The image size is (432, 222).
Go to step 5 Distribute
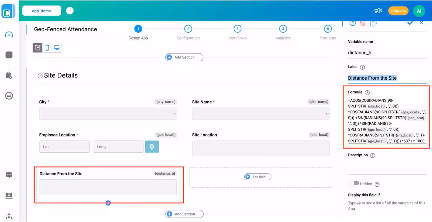(328, 29)
